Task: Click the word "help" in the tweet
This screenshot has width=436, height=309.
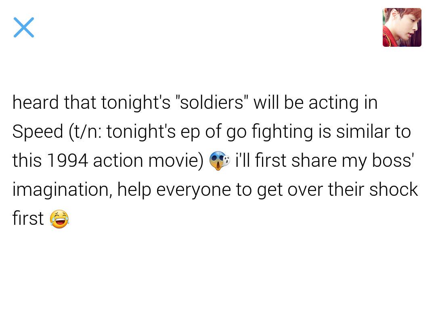Action: (134, 189)
